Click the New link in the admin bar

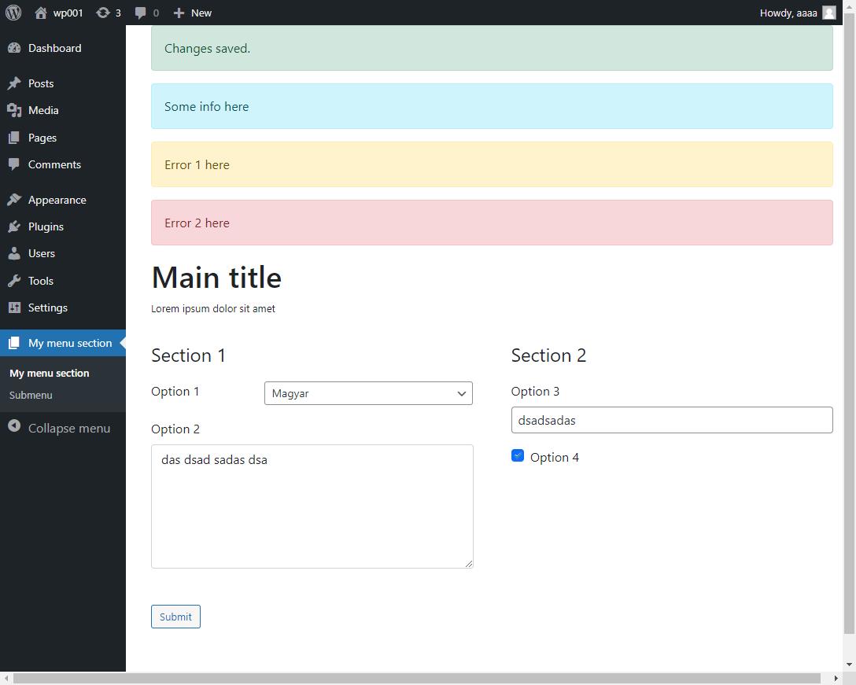pyautogui.click(x=201, y=13)
